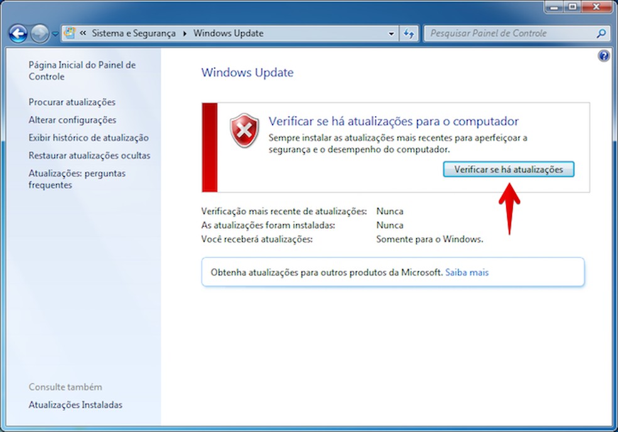Open the Saiba mais link
This screenshot has height=432, width=618.
coord(467,272)
